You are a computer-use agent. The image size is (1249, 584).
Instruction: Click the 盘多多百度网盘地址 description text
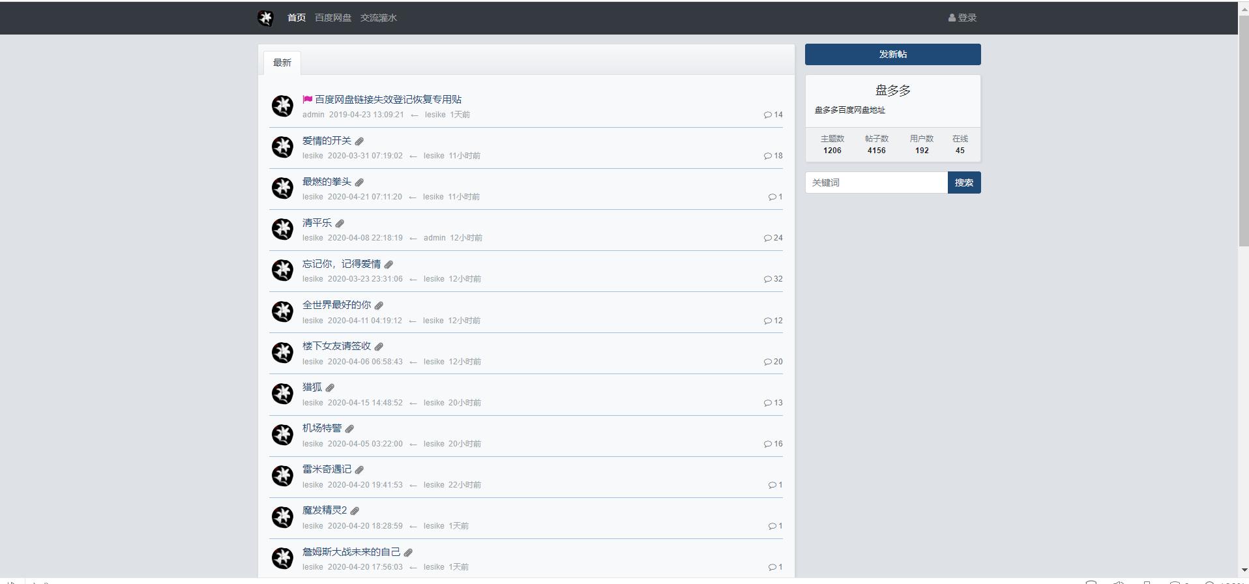tap(850, 110)
